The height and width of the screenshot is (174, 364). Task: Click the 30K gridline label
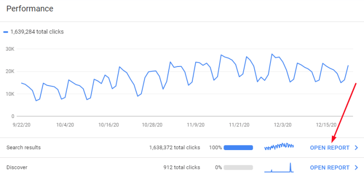[x=10, y=49]
